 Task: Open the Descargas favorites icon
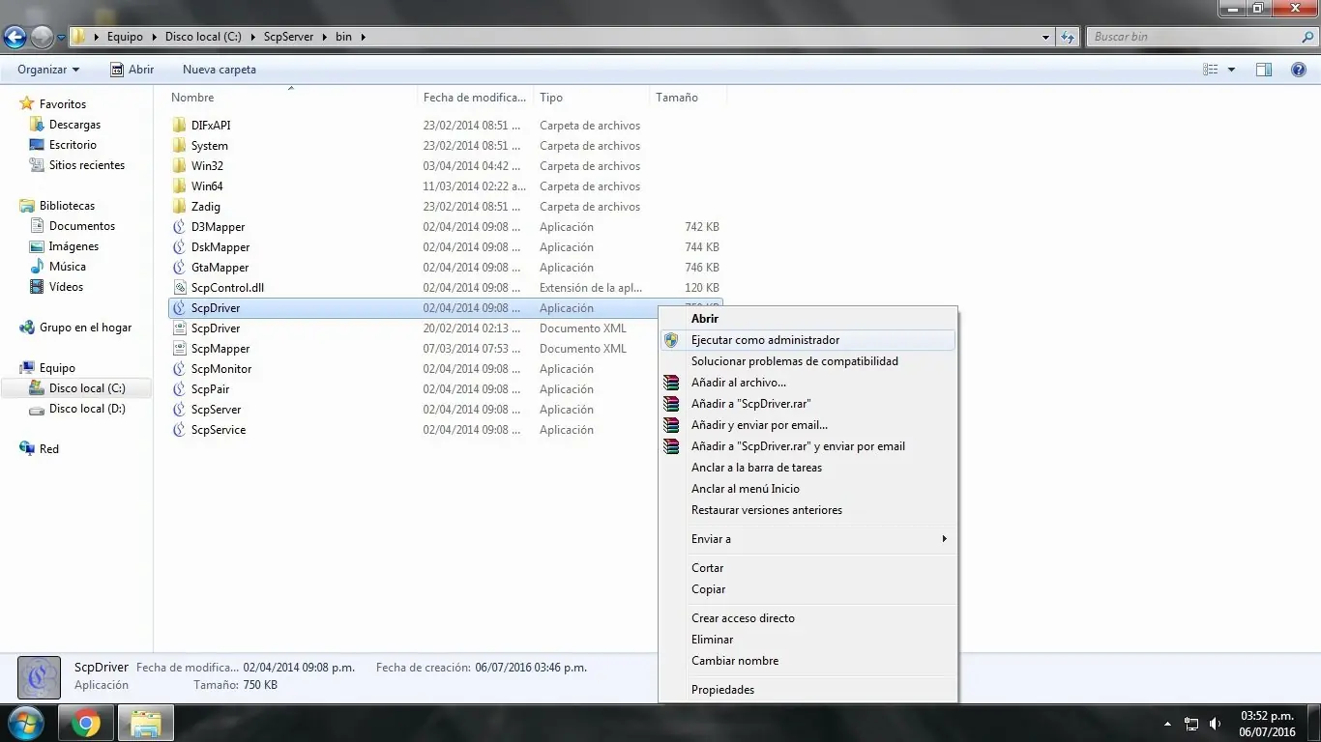(37, 125)
